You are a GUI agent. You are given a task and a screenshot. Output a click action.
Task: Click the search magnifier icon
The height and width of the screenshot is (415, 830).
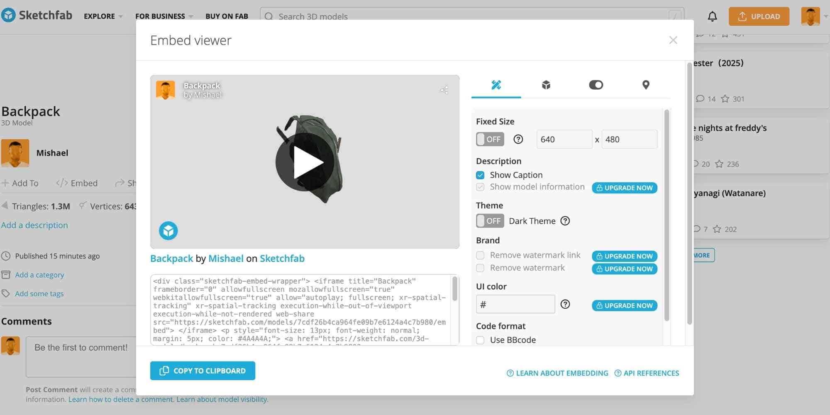click(269, 17)
